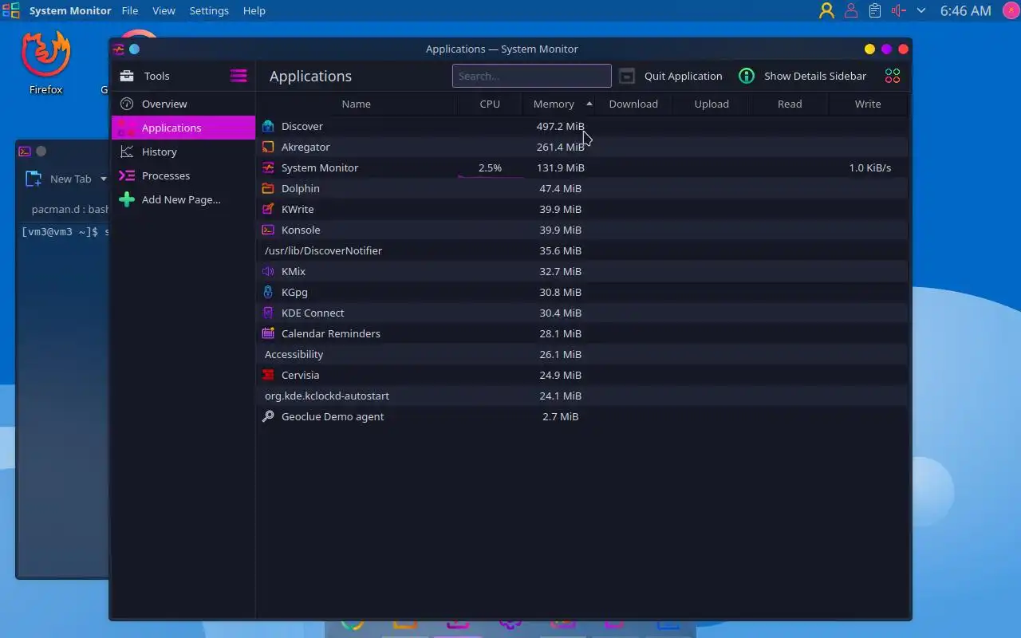The width and height of the screenshot is (1021, 638).
Task: Sort by the CPU column header
Action: coord(490,104)
